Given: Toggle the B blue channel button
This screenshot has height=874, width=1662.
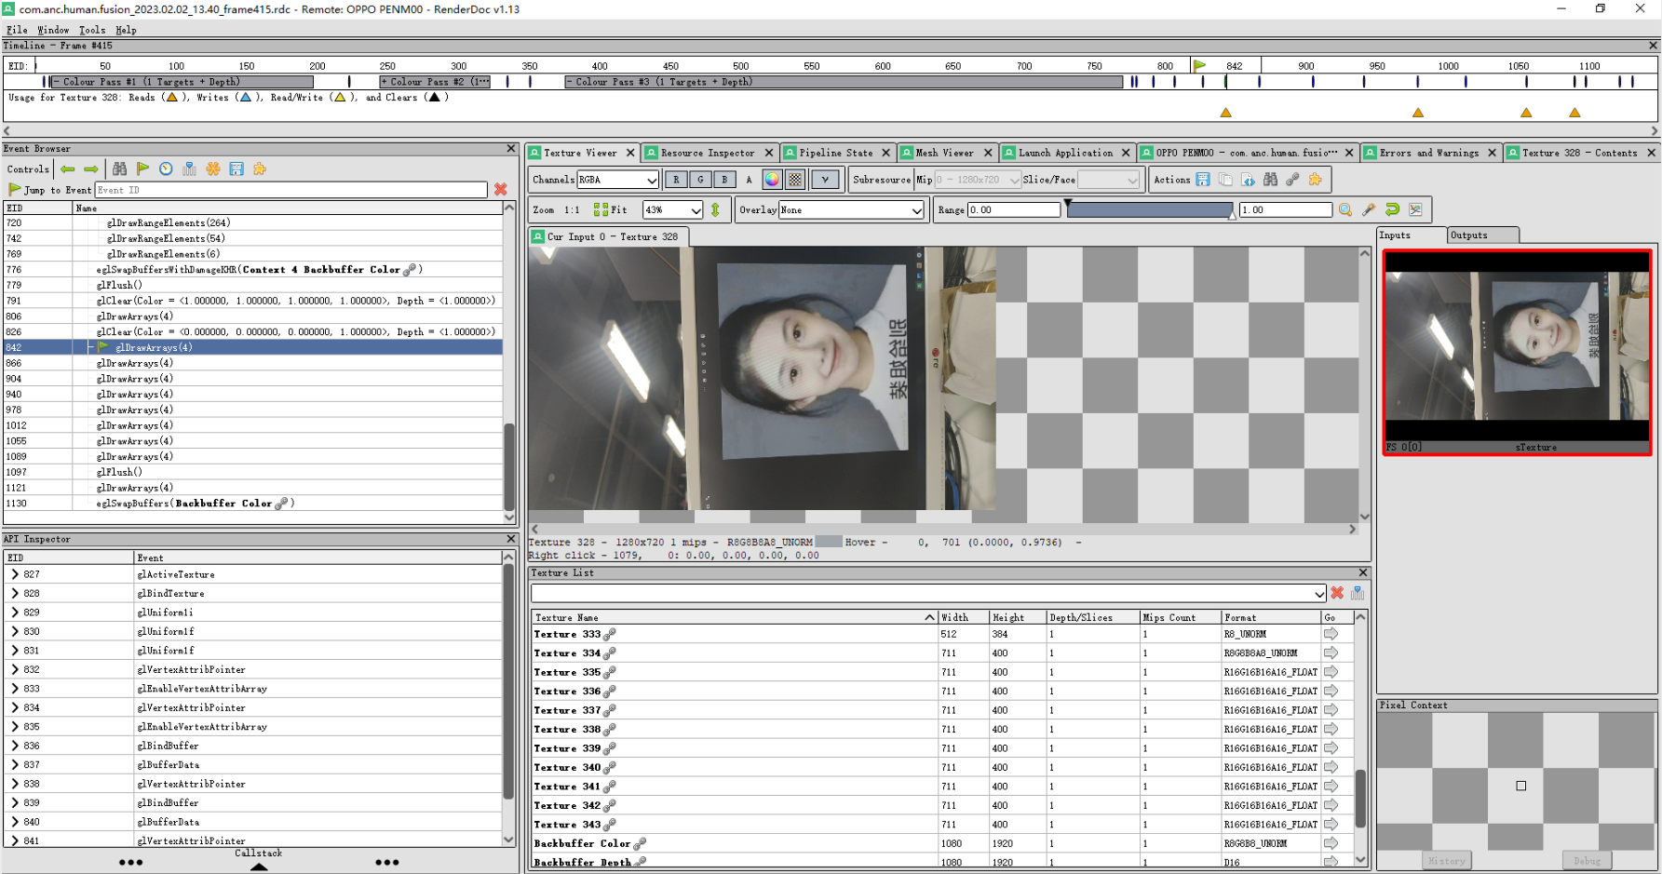Looking at the screenshot, I should point(724,180).
